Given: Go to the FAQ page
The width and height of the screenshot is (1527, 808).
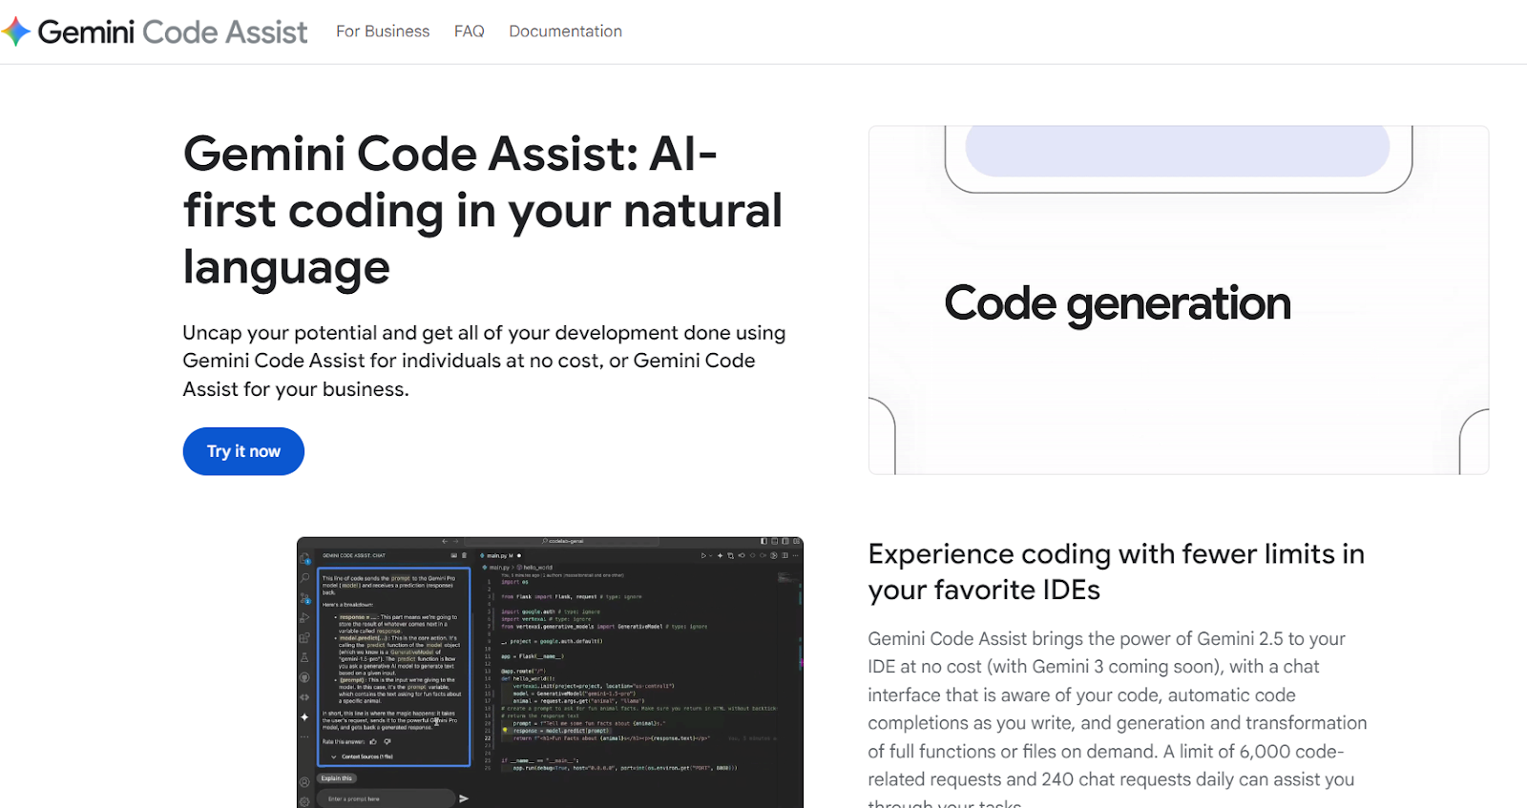Looking at the screenshot, I should coord(469,31).
